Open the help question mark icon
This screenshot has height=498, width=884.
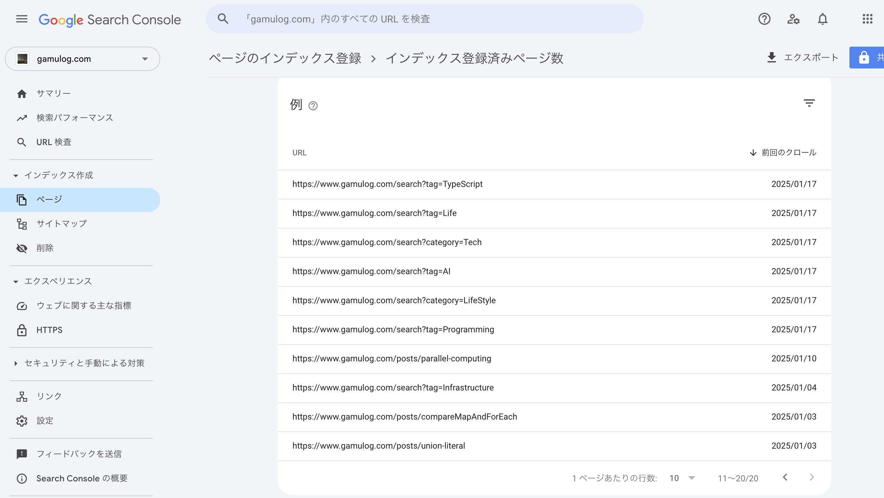click(x=764, y=19)
